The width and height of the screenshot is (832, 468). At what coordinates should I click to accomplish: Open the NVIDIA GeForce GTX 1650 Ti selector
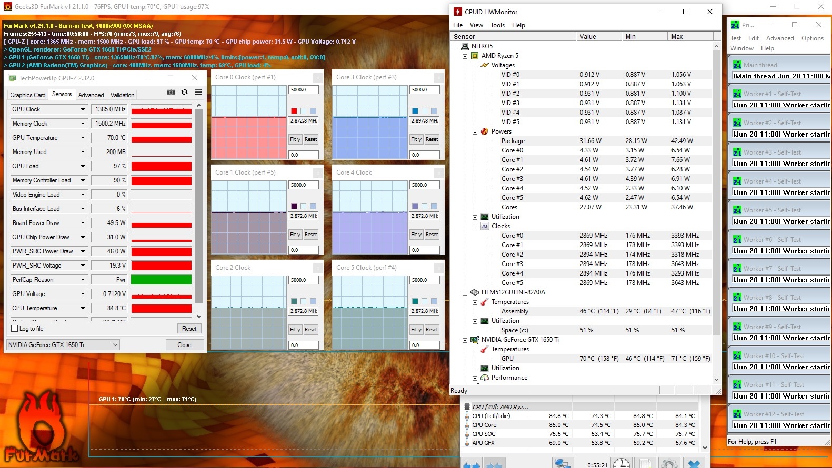[x=63, y=345]
